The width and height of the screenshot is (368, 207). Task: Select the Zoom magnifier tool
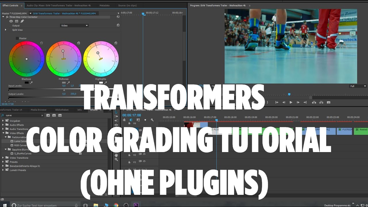pyautogui.click(x=116, y=160)
